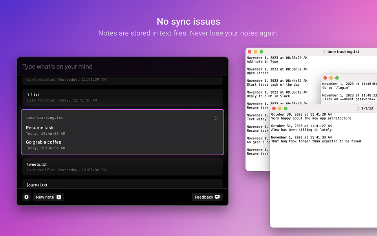Close the time tracking.txt editor window

coord(250,52)
